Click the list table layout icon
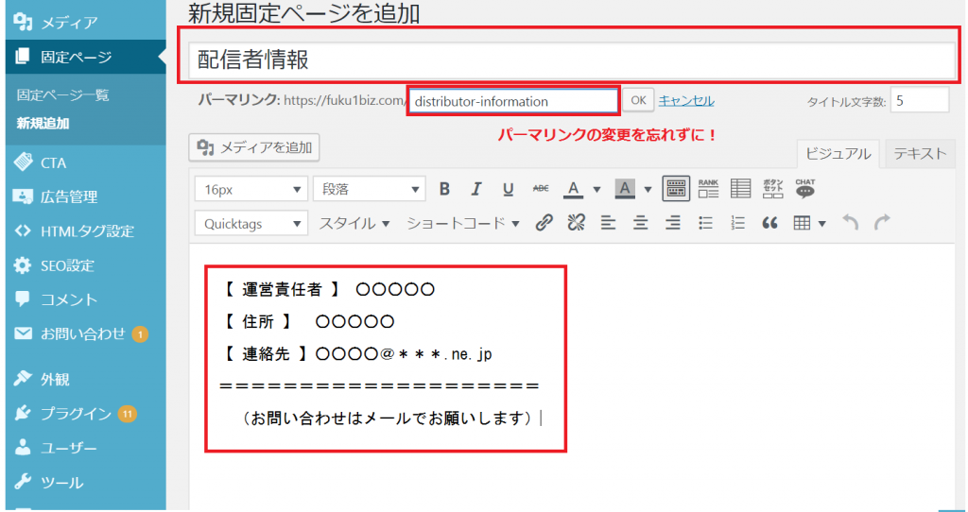This screenshot has width=968, height=512. [x=740, y=189]
